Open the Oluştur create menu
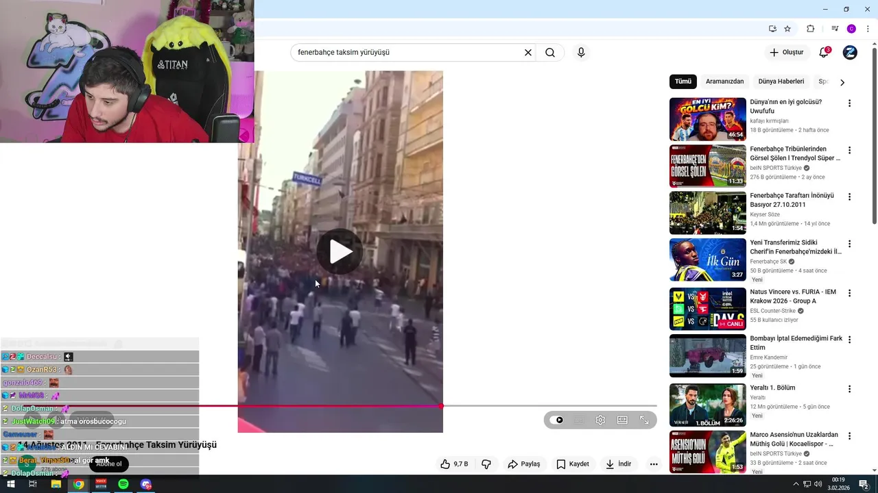This screenshot has width=878, height=493. (786, 53)
